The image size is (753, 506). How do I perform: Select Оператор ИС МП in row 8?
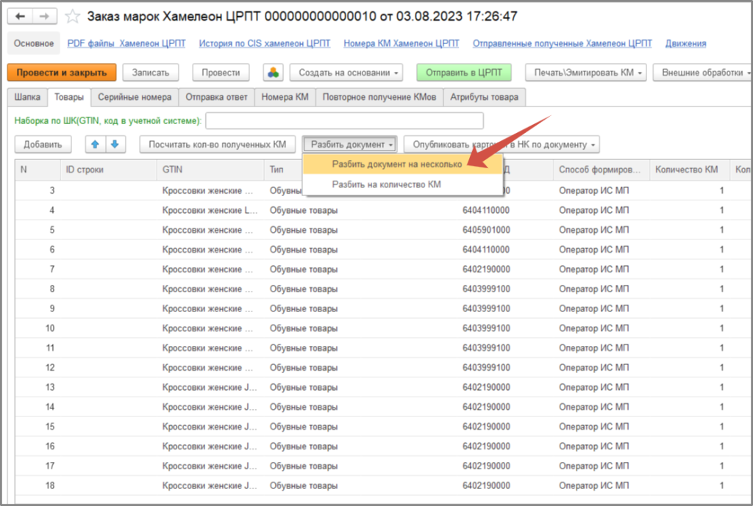[x=593, y=289]
